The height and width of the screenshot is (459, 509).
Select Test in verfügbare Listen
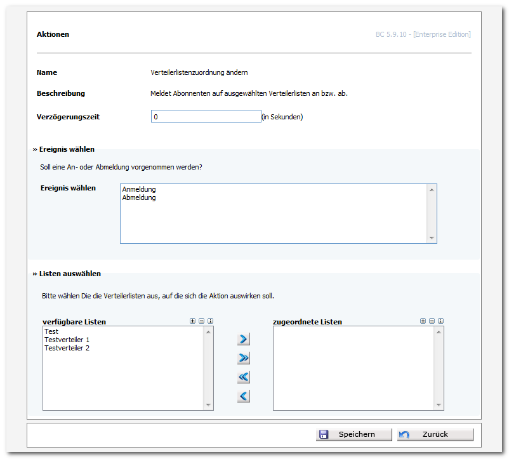coord(51,331)
